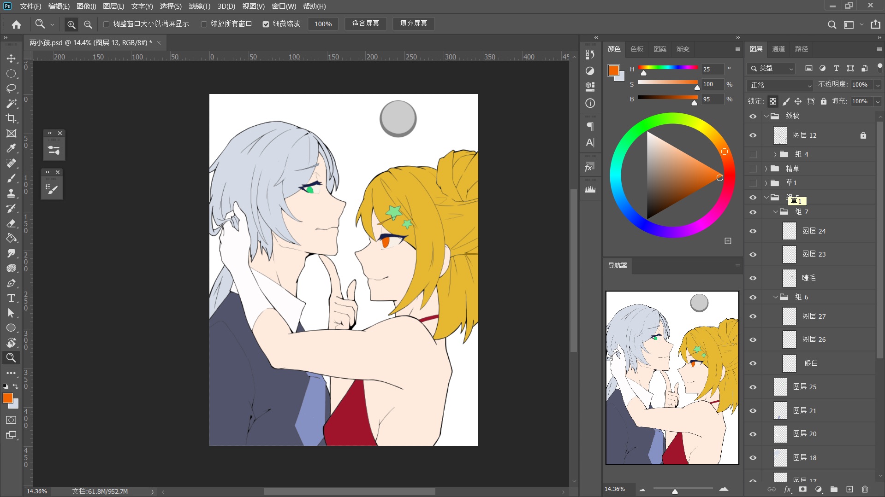Select the Lasso tool
Screen dimensions: 885x497
[11, 88]
